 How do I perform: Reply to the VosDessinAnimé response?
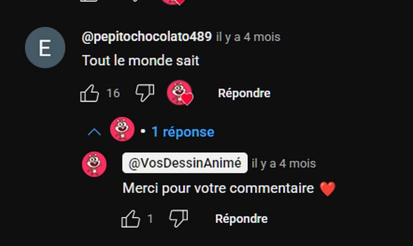[241, 218]
